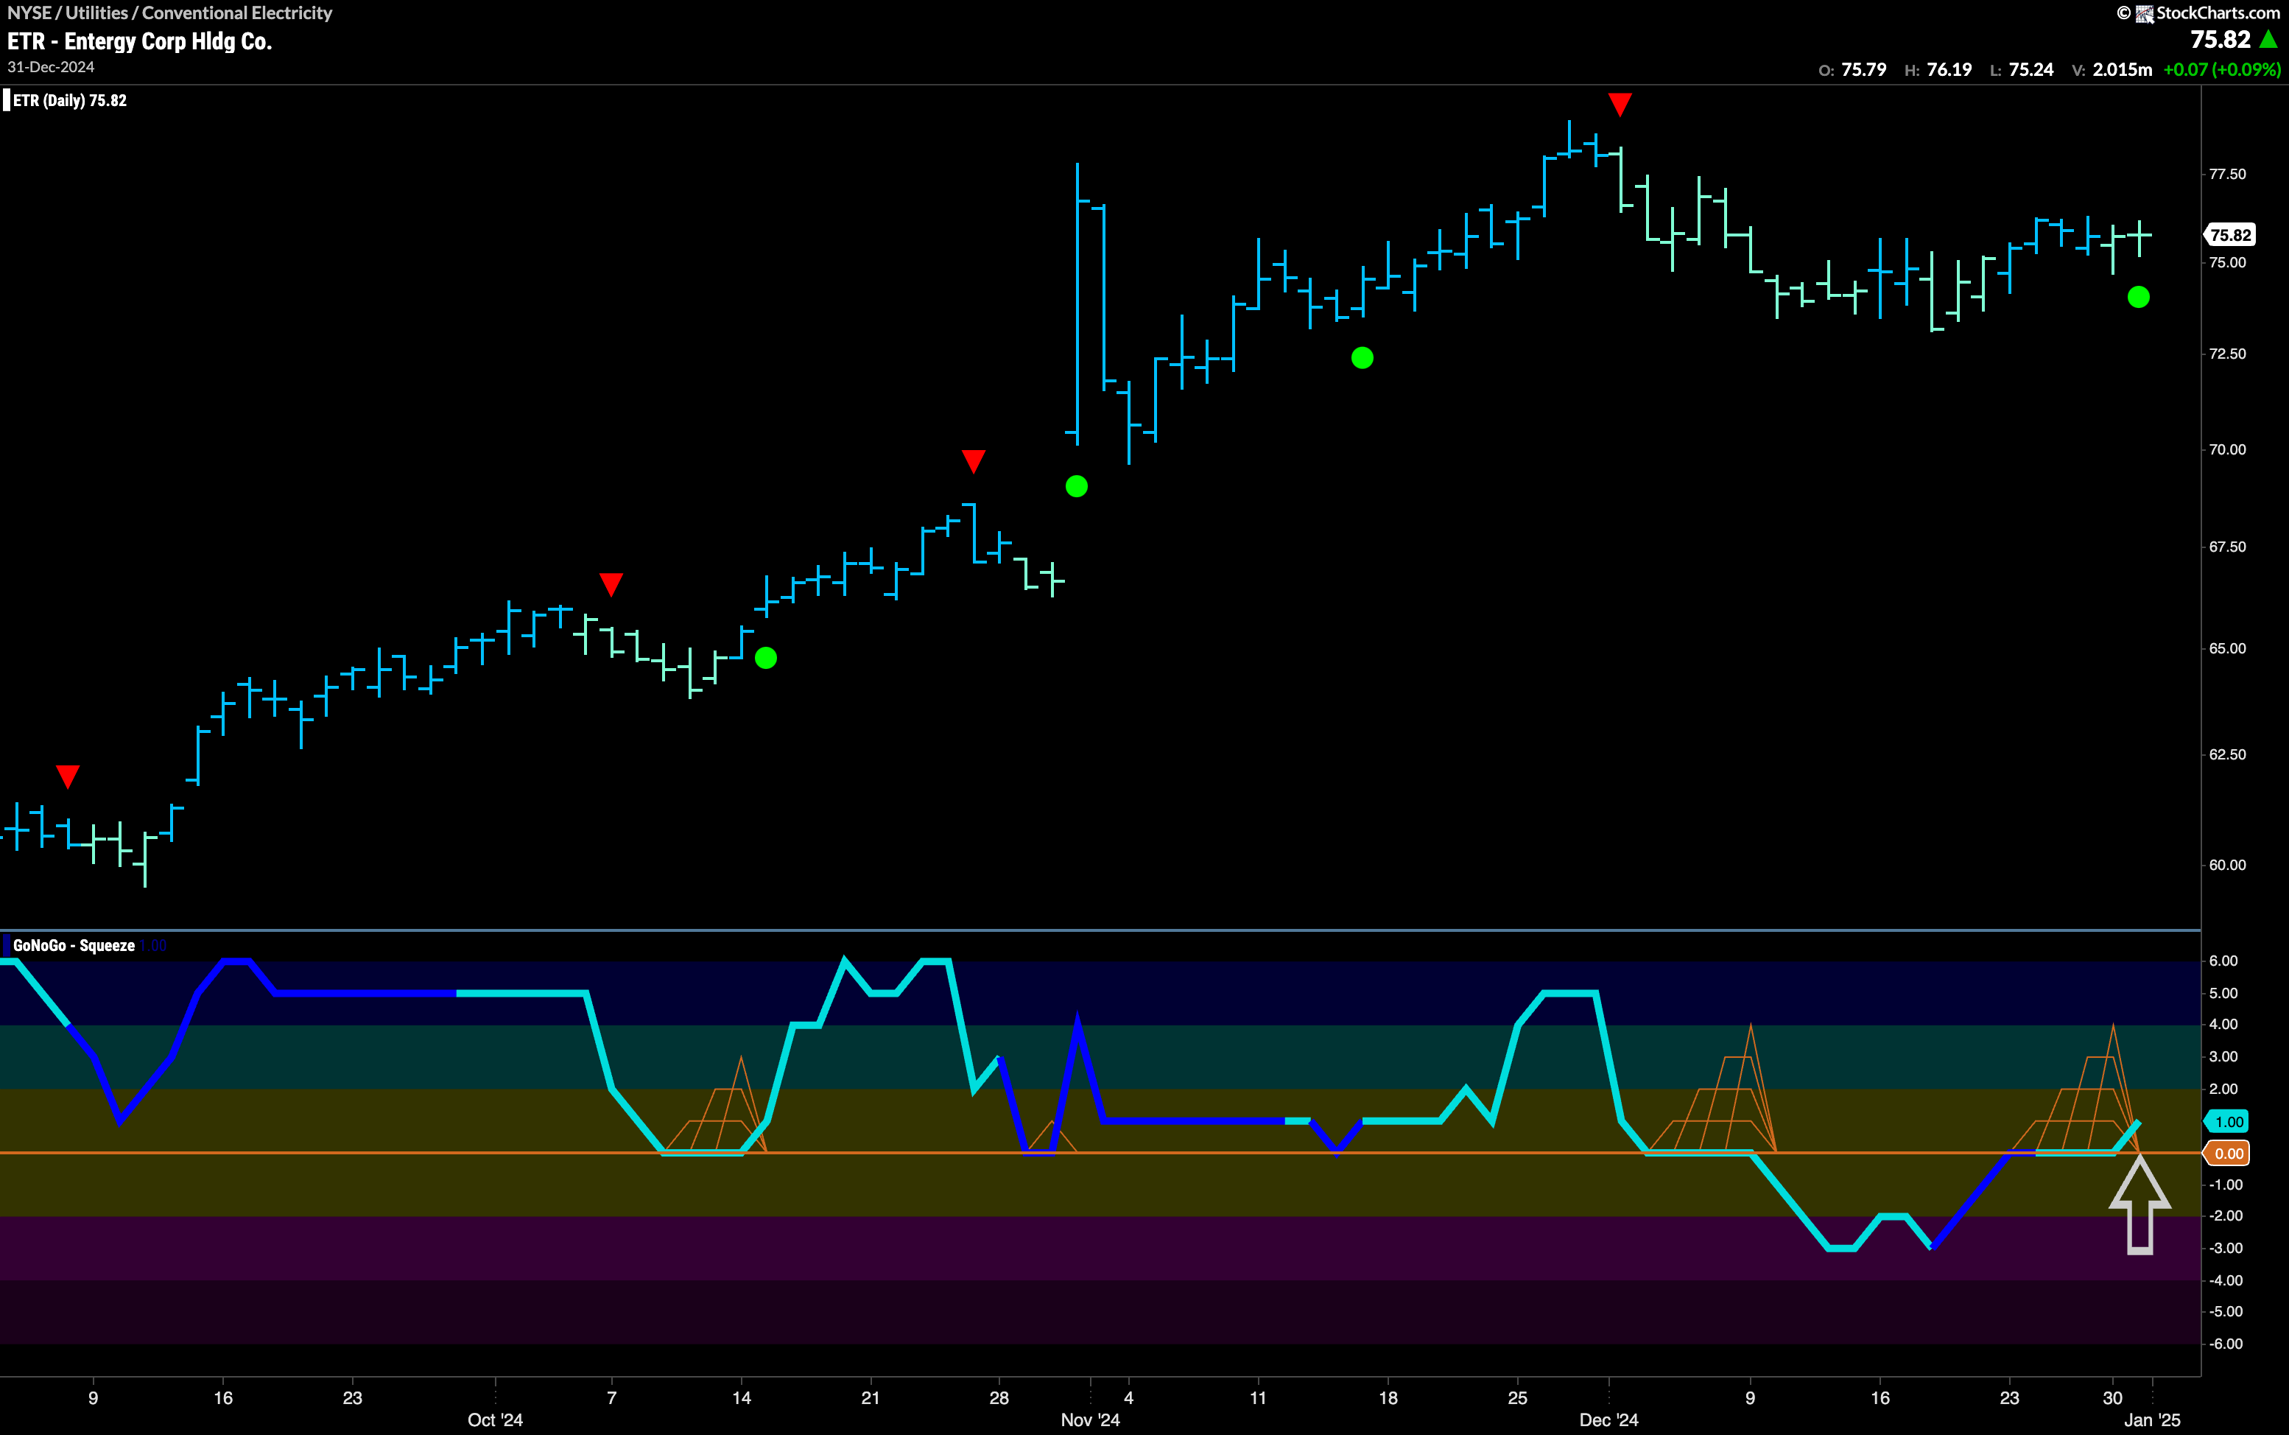Click the date label 30 on the time axis
The image size is (2289, 1435).
(x=2112, y=1397)
